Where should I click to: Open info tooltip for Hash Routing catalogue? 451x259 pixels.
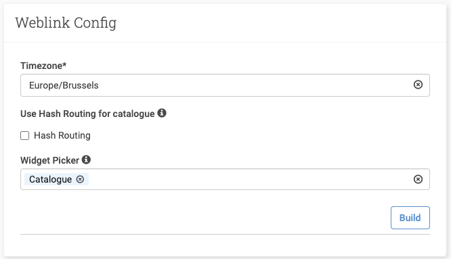click(162, 113)
